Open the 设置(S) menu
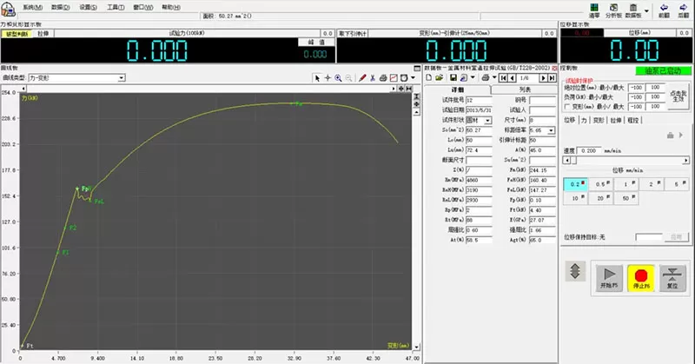Screen dimensions: 695x364 coord(88,7)
